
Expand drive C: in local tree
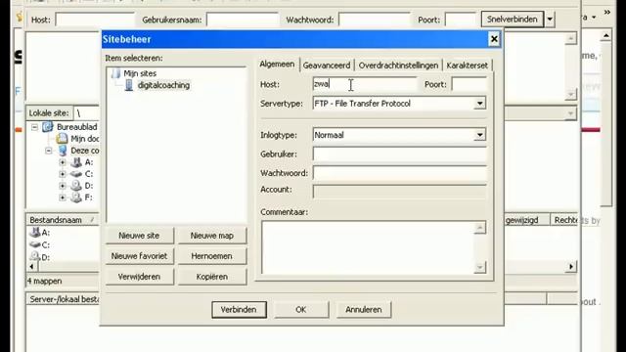(x=63, y=174)
